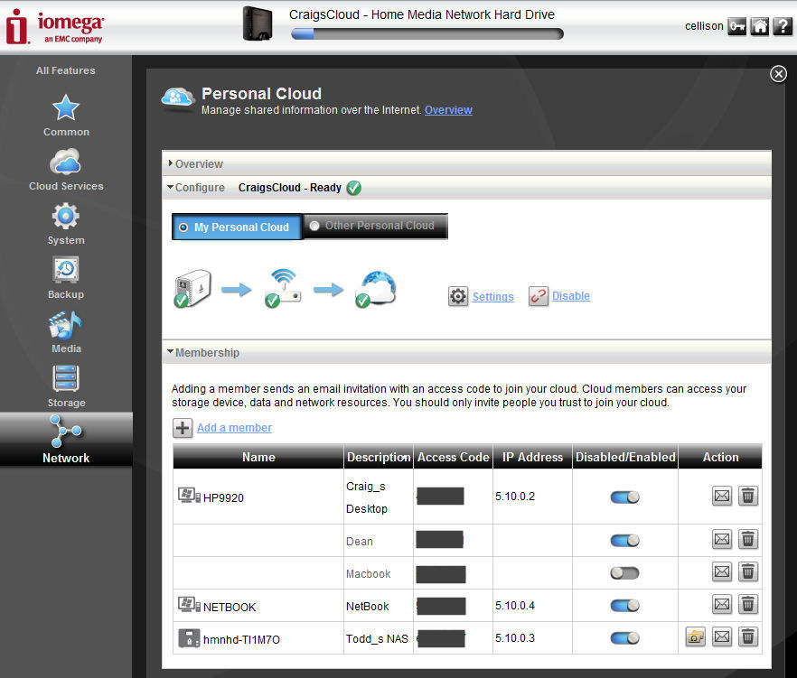Viewport: 797px width, 678px height.
Task: Send email invitation for Dean row
Action: 722,539
